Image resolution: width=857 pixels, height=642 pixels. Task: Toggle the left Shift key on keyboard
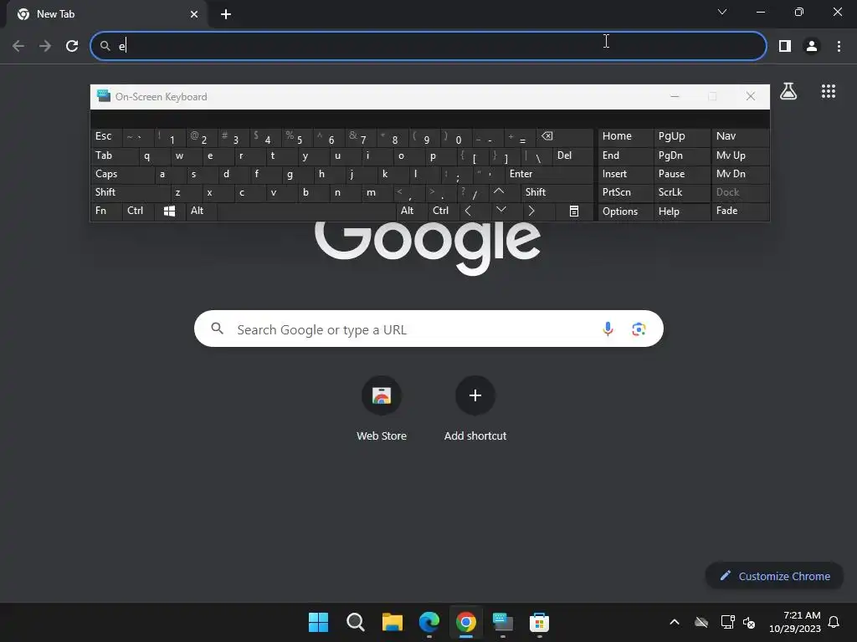130,192
